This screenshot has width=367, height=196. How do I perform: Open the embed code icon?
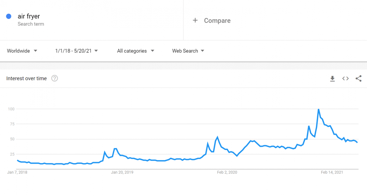pos(345,78)
